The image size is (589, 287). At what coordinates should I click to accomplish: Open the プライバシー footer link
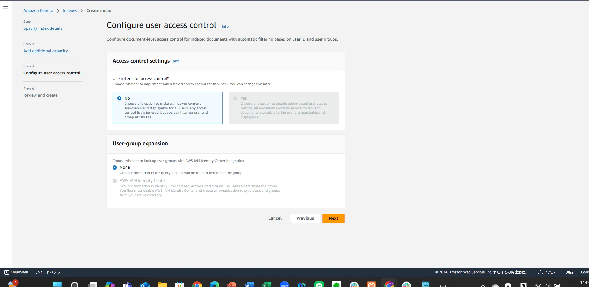[x=548, y=272]
